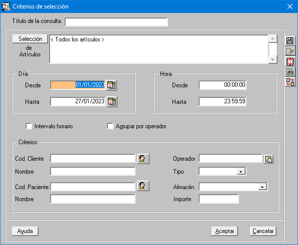298x245 pixels.
Task: Click the red-yellow swap boxes sidebar icon
Action: (290, 82)
